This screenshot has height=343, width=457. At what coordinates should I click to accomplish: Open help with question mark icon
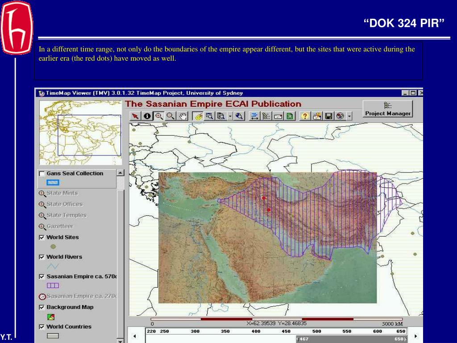(x=305, y=116)
